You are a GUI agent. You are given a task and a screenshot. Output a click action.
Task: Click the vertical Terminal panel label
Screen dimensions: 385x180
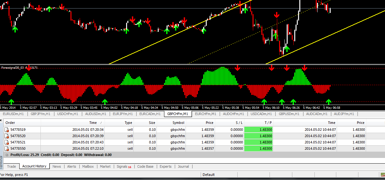[x=1, y=163]
